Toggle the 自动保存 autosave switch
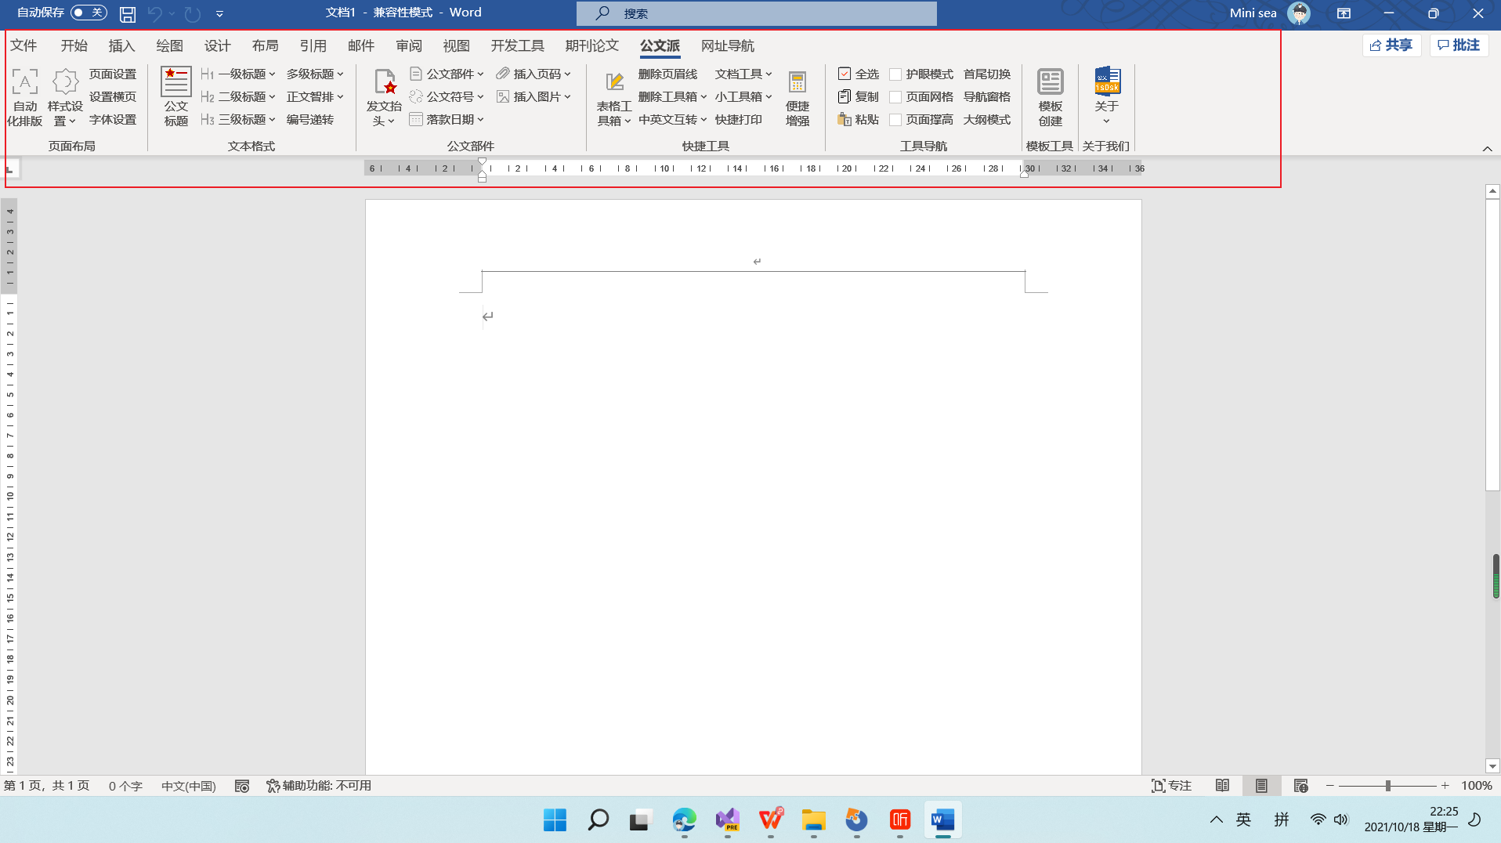 [x=89, y=13]
